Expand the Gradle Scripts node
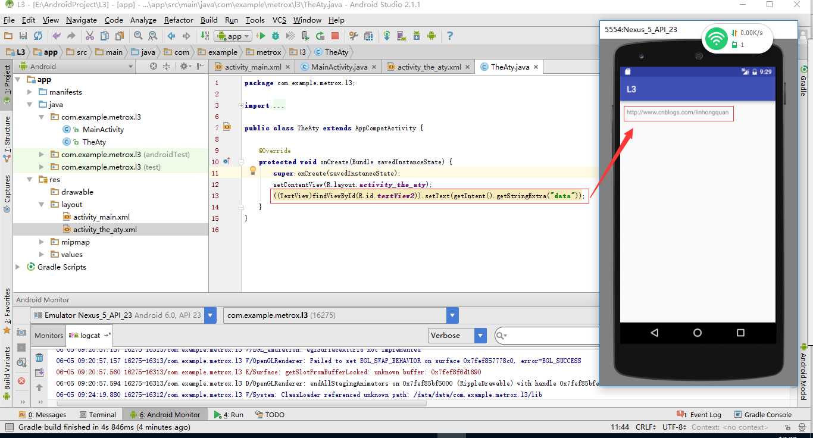 point(18,267)
